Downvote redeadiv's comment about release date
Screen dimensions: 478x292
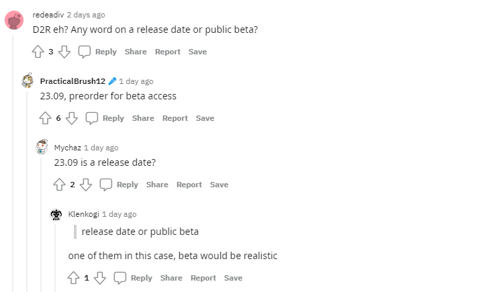[x=64, y=52]
